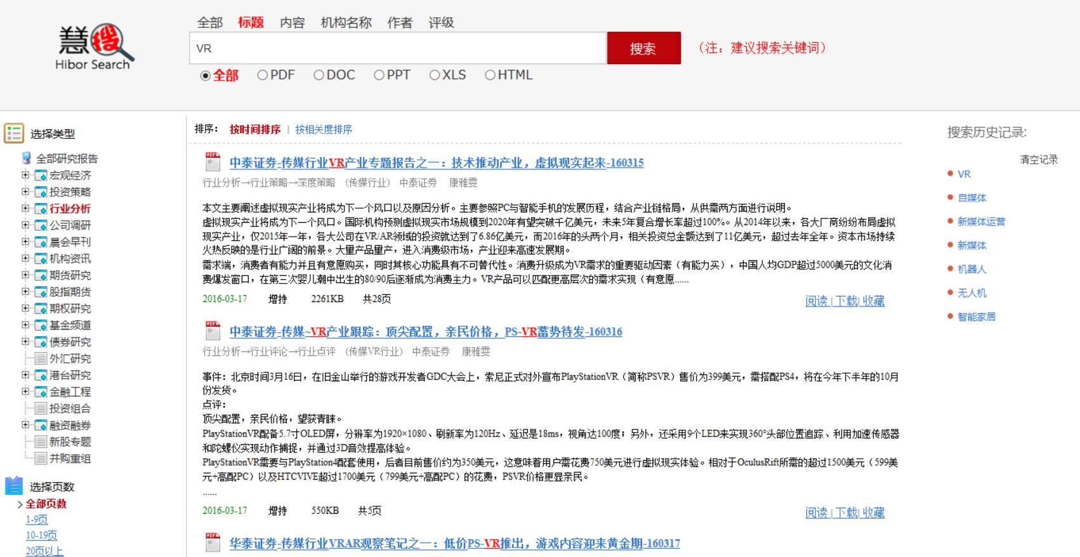Switch search scope to 标题 tab

251,22
